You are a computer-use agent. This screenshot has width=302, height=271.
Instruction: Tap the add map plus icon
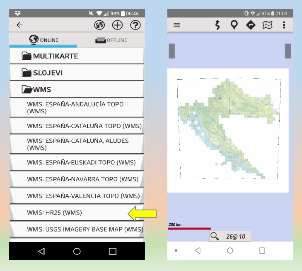pos(118,25)
